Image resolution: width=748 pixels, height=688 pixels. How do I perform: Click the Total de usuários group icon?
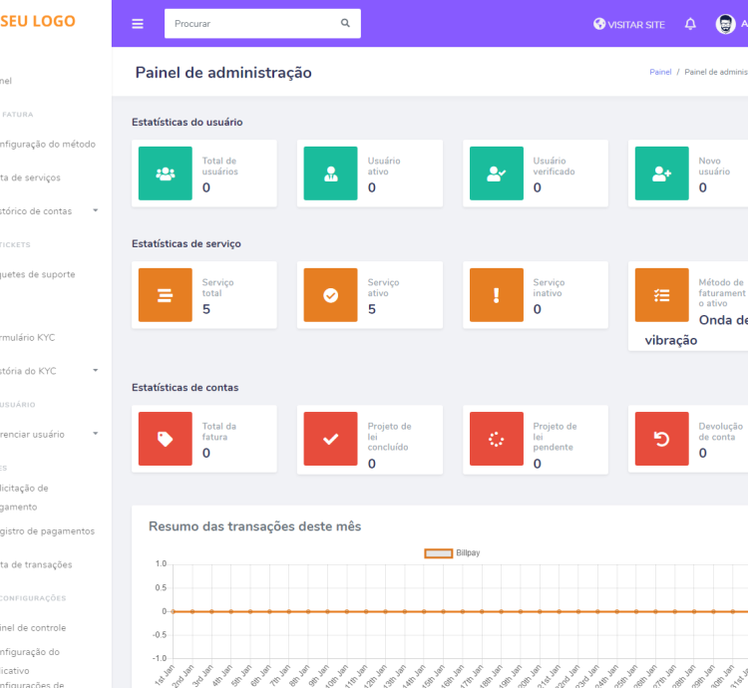pos(166,173)
